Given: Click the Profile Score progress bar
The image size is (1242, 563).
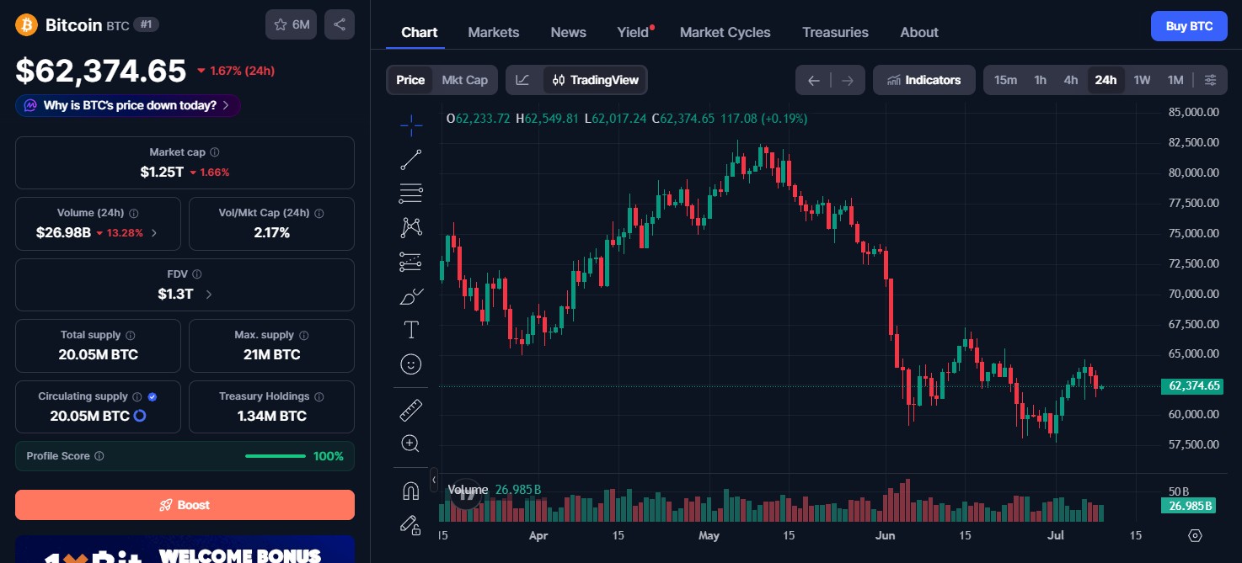Looking at the screenshot, I should pyautogui.click(x=276, y=456).
